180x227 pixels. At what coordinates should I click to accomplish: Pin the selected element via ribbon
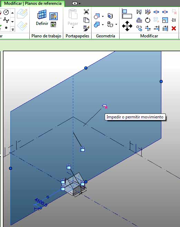(x=174, y=20)
